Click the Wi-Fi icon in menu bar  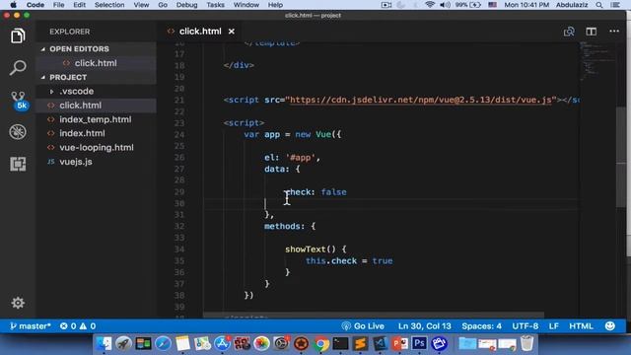tap(430, 5)
